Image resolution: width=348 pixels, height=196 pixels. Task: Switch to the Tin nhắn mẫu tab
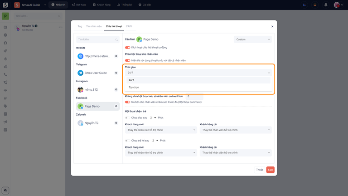click(x=94, y=26)
